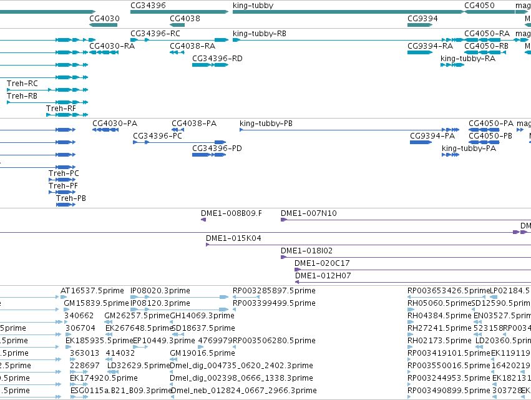Viewport: 531px width, 400px height.
Task: Select the CG4030 gene bar
Action: tap(104, 25)
